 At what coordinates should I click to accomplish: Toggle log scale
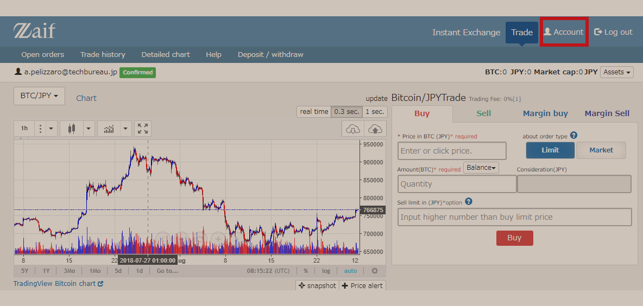click(326, 271)
